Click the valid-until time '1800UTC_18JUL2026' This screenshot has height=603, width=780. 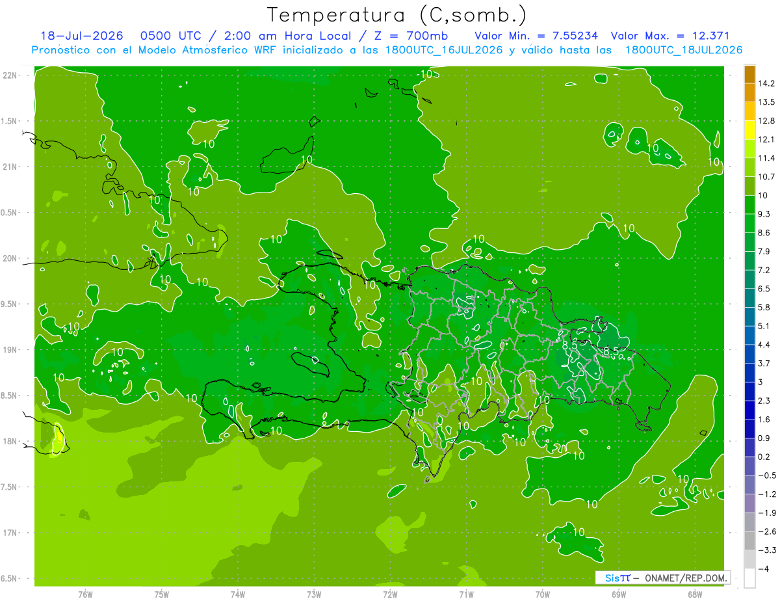[x=684, y=50]
